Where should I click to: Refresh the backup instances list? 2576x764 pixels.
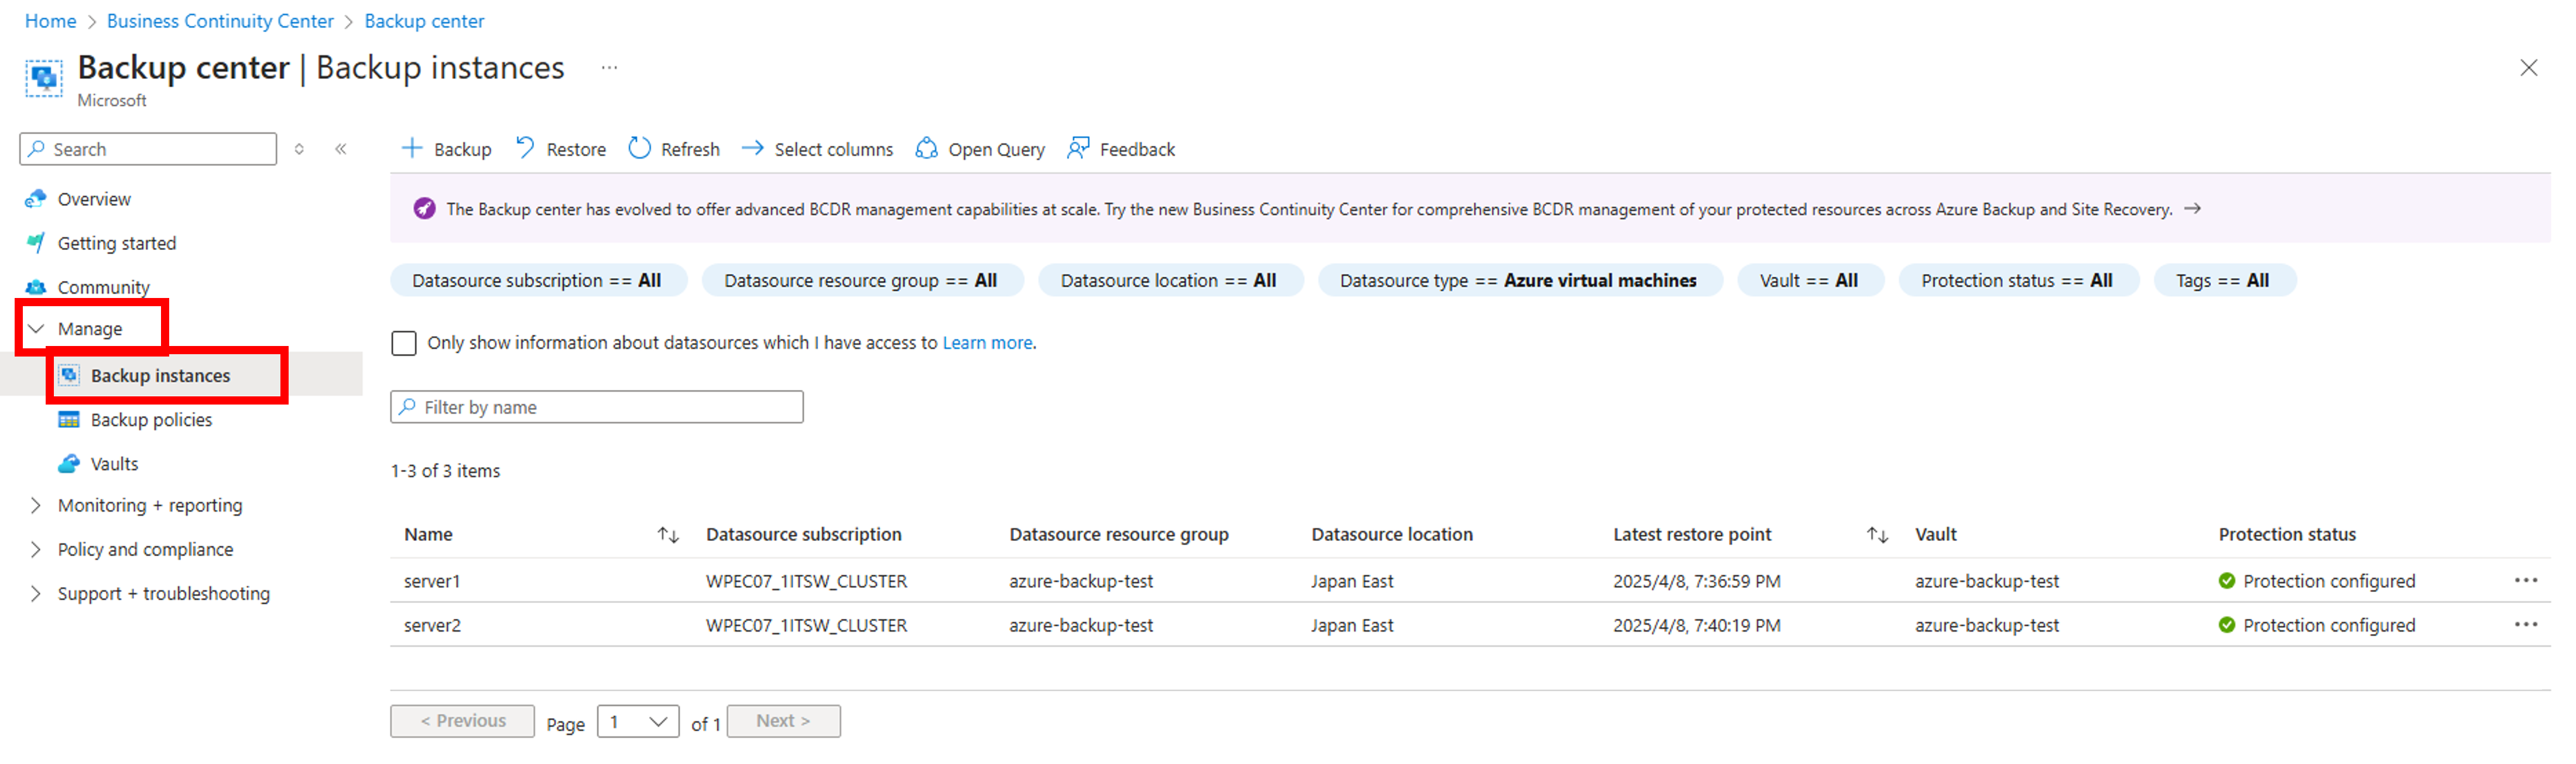click(x=673, y=148)
